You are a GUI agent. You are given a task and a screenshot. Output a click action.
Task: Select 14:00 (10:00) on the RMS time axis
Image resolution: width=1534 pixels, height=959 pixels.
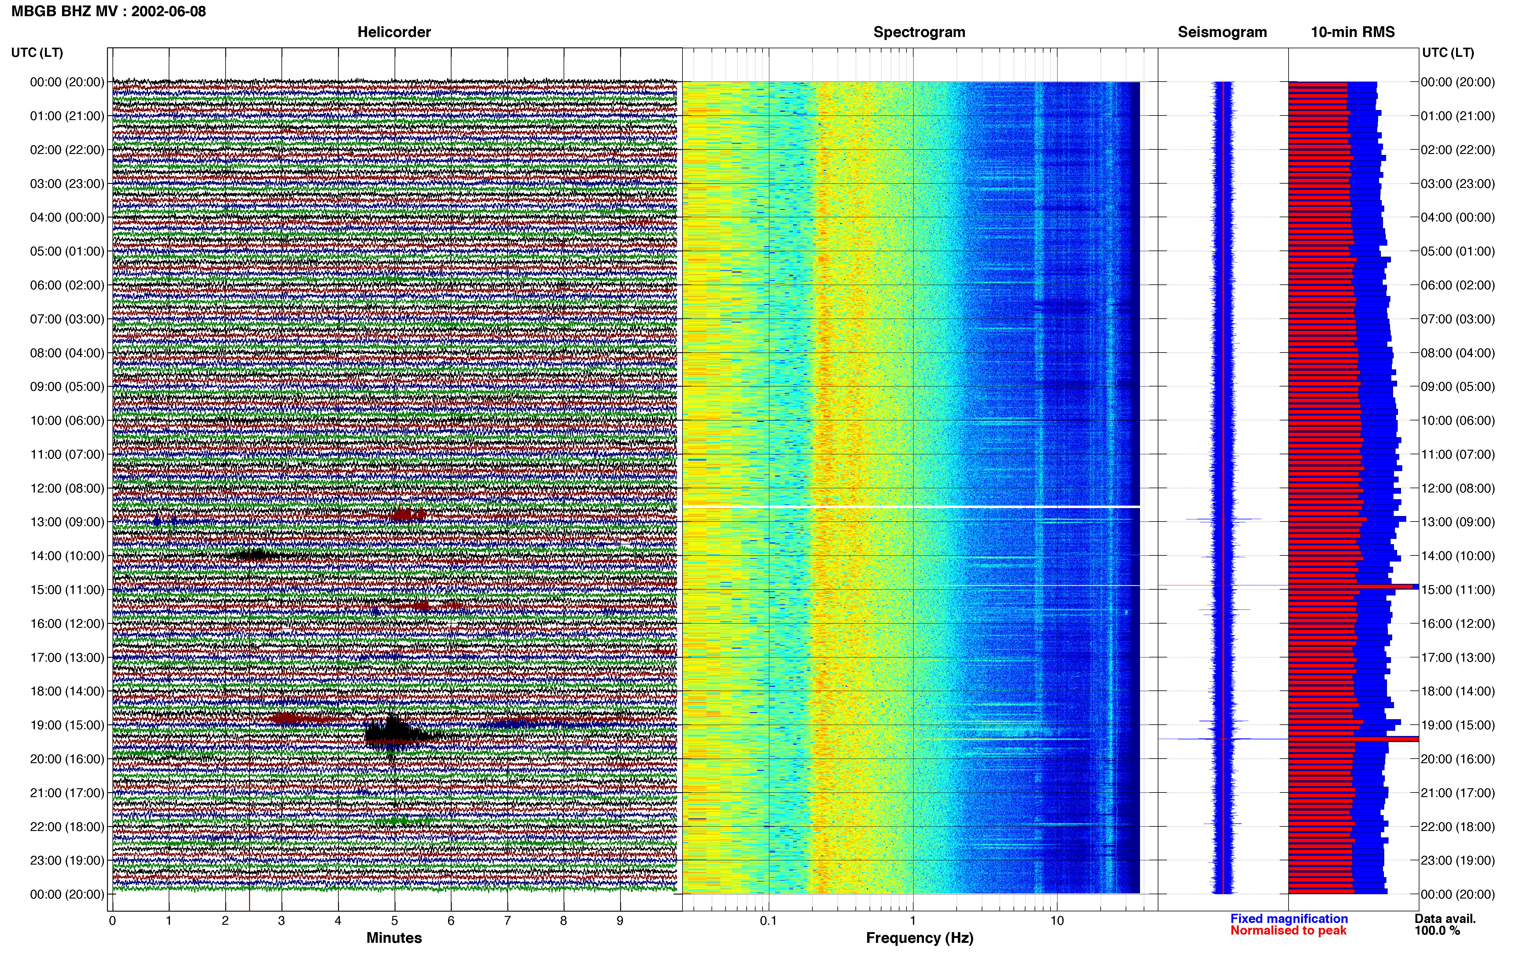pos(1458,556)
